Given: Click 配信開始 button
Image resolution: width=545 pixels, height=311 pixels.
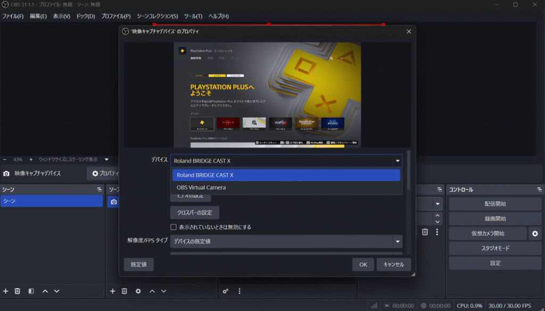Looking at the screenshot, I should tap(496, 204).
